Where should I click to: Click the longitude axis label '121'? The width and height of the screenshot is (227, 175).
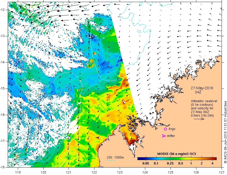coord(69,172)
